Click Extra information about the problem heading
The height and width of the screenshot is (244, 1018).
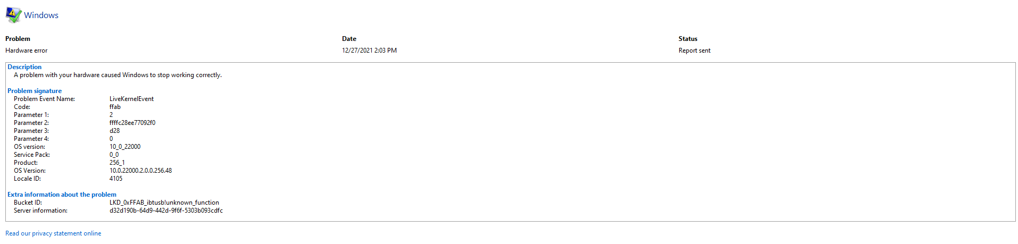[62, 195]
